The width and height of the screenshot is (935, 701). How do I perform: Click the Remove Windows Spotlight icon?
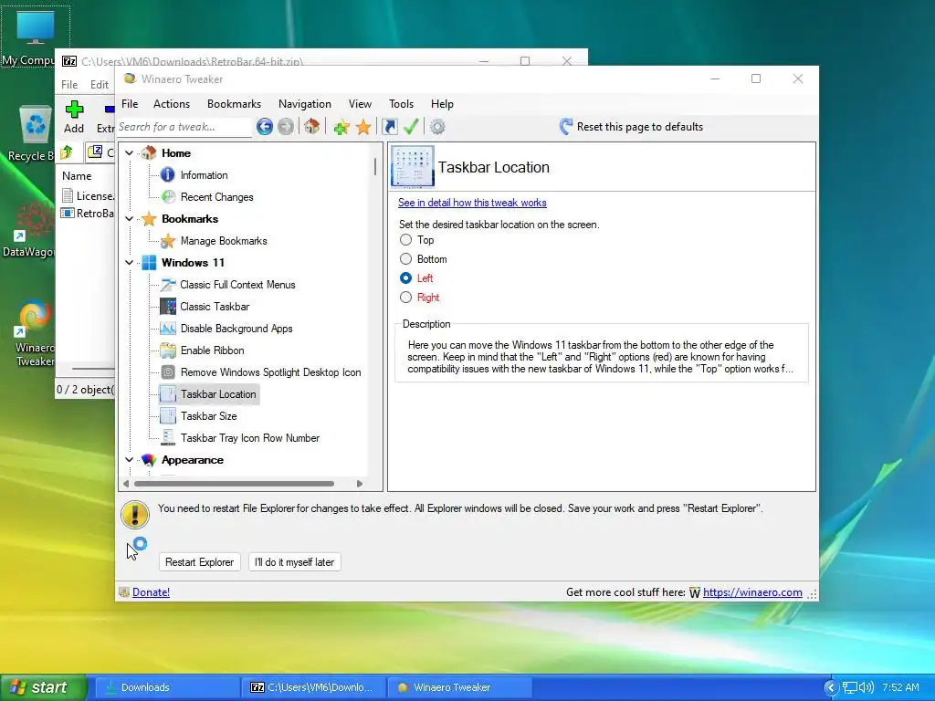(168, 372)
